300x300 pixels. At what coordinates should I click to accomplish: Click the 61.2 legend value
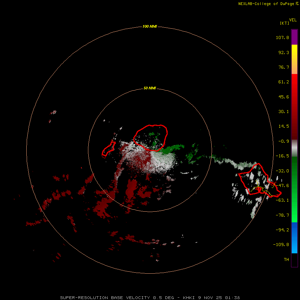pos(284,82)
